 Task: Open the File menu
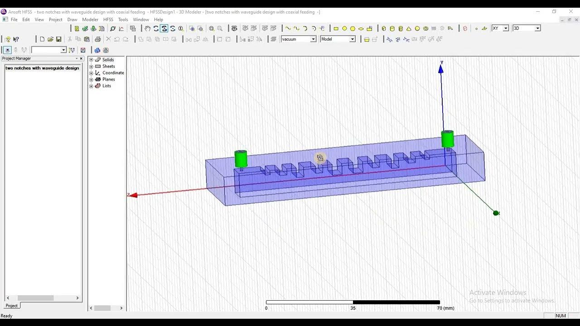(14, 19)
